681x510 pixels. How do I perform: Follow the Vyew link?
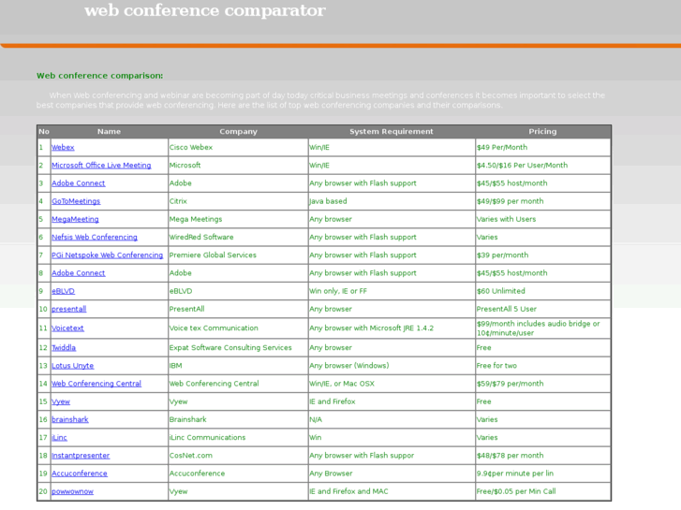click(x=61, y=402)
